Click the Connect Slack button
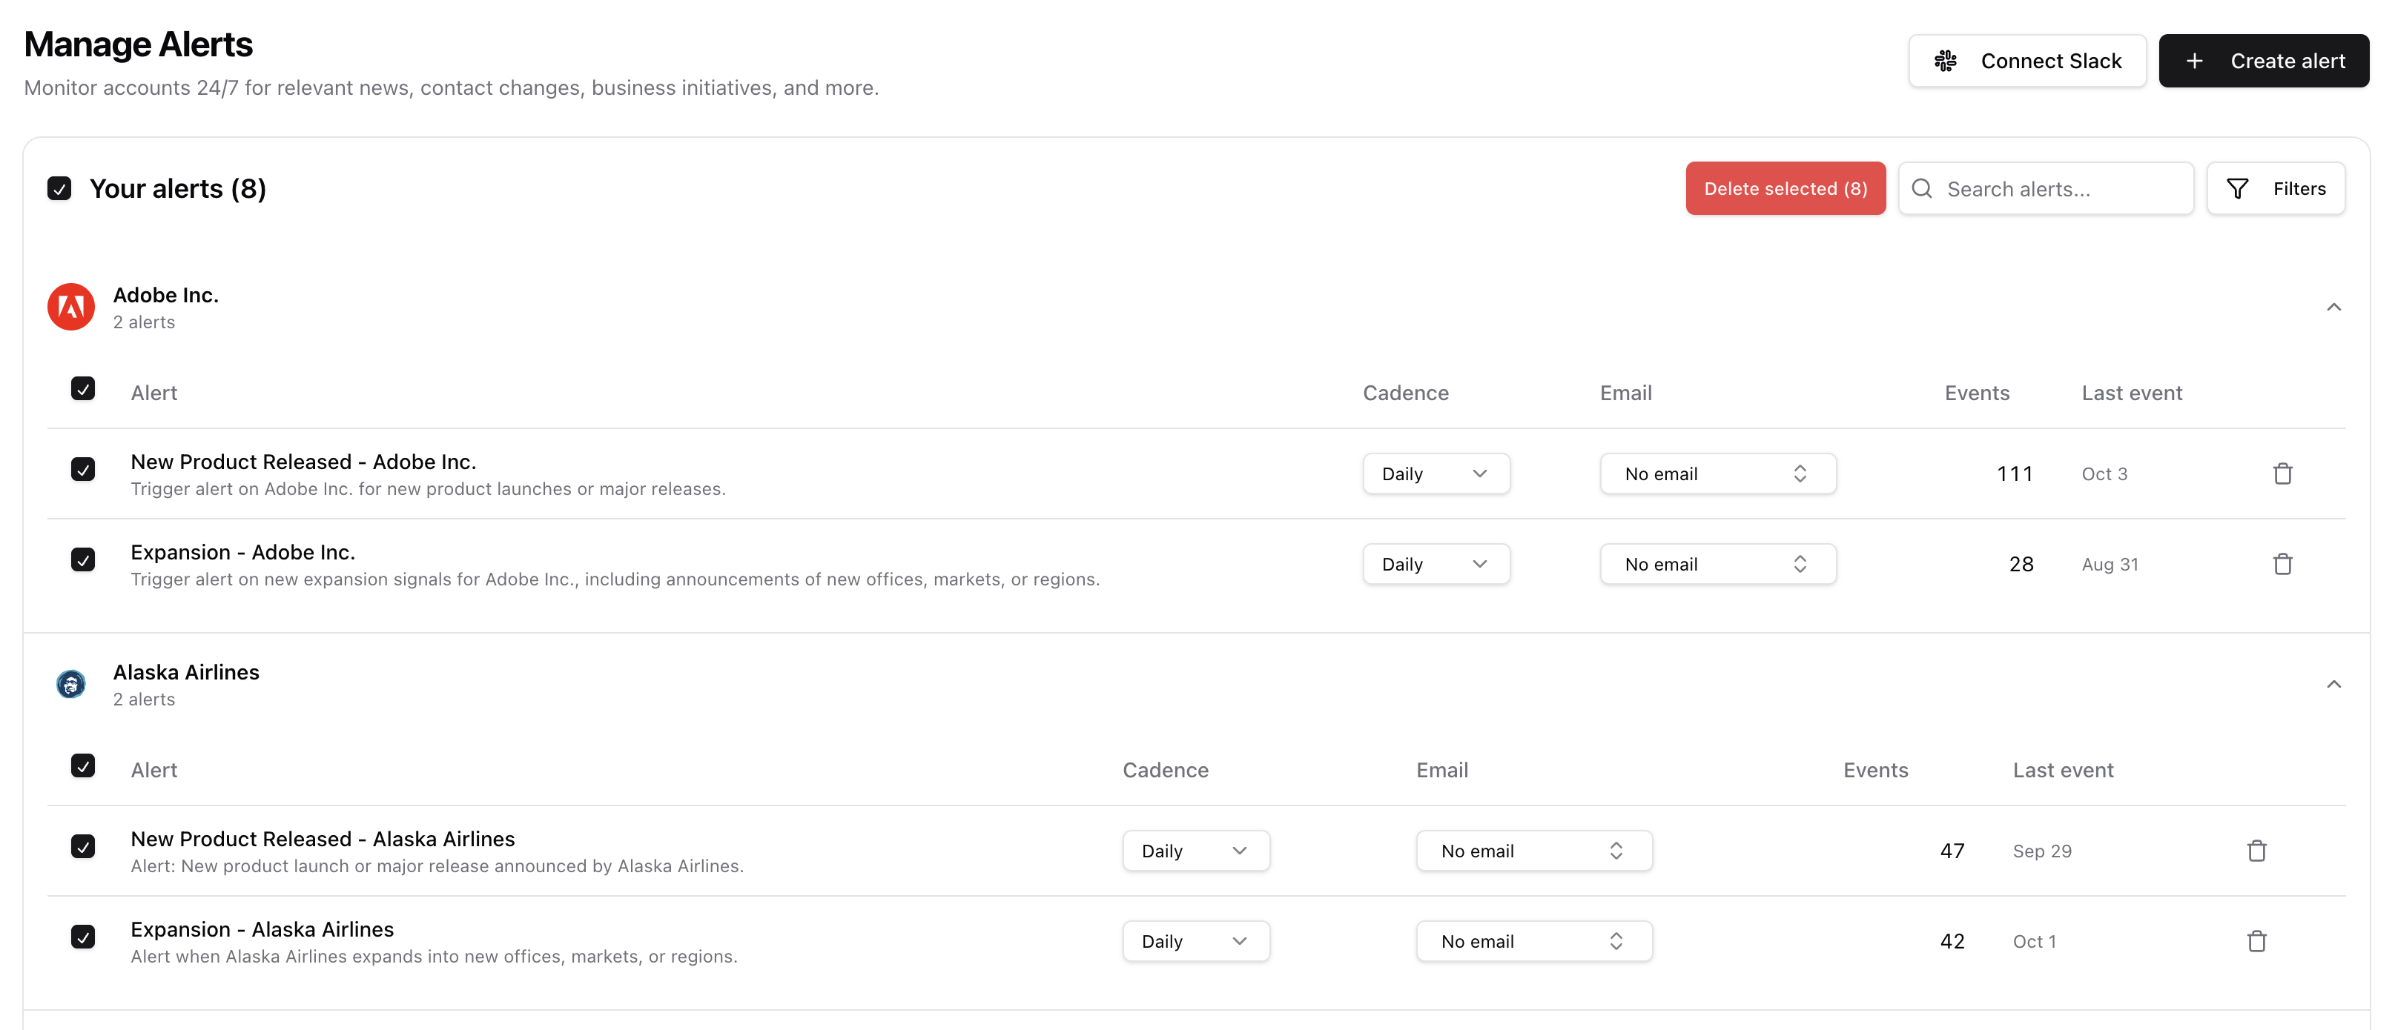The image size is (2395, 1030). [2026, 62]
